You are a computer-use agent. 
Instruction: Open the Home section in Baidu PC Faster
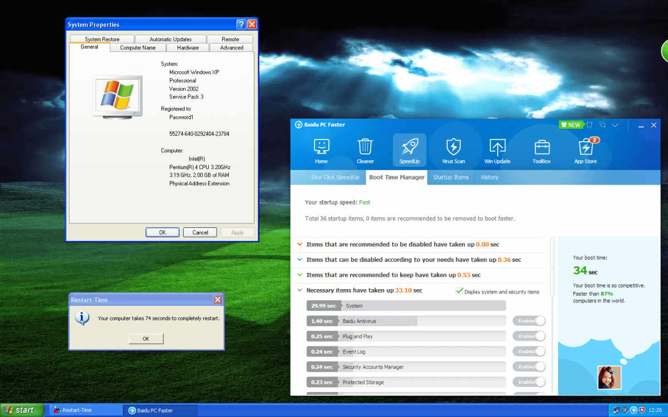click(321, 151)
